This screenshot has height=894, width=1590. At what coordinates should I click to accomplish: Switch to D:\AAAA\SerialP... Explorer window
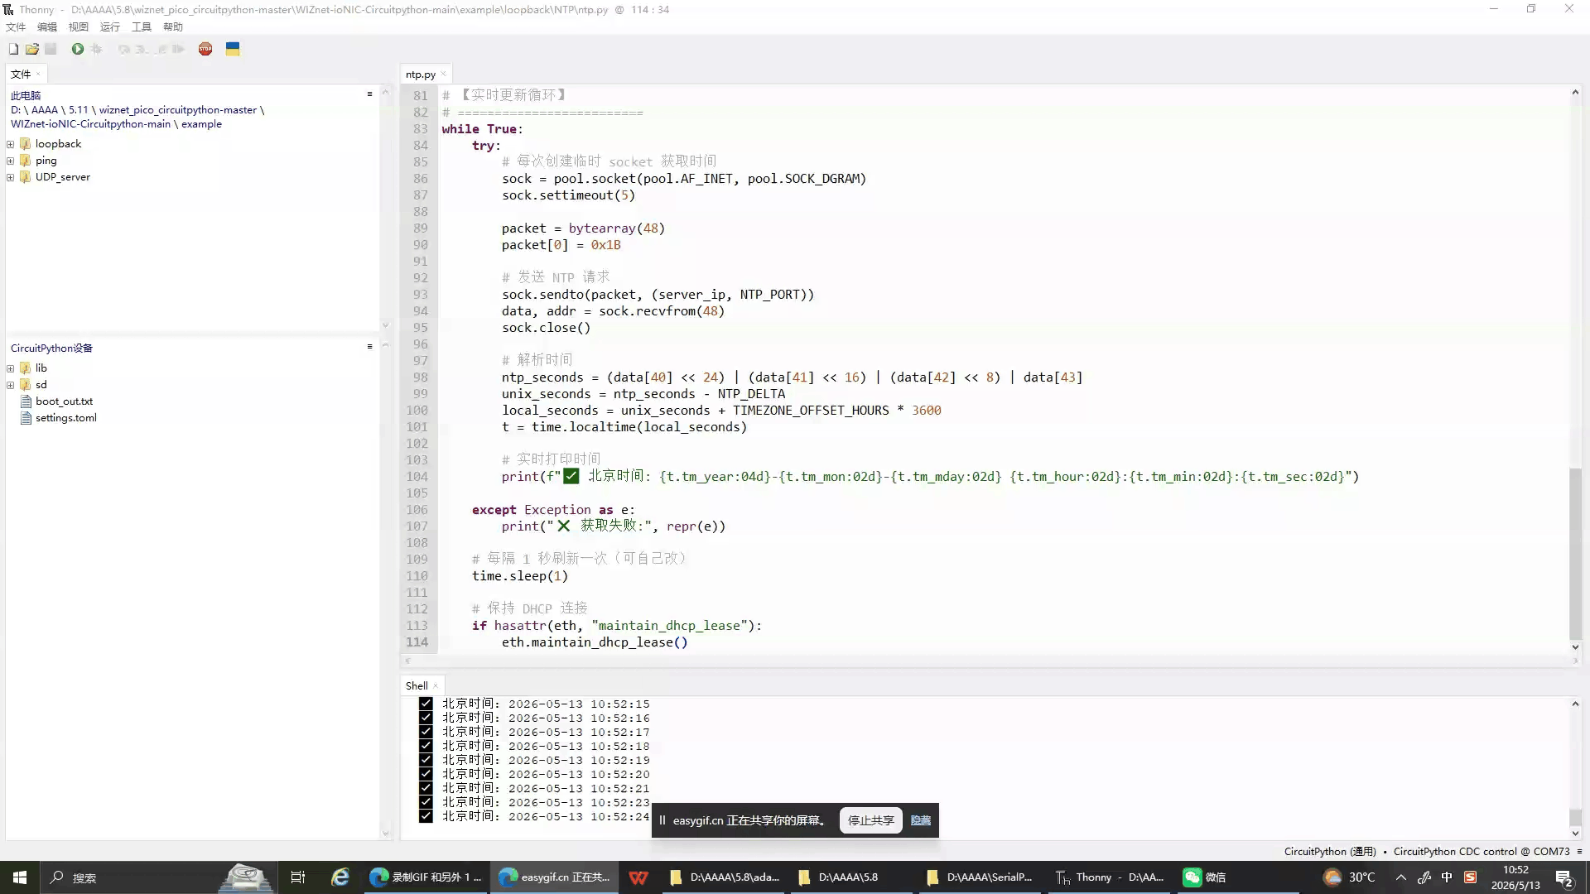[x=980, y=877]
